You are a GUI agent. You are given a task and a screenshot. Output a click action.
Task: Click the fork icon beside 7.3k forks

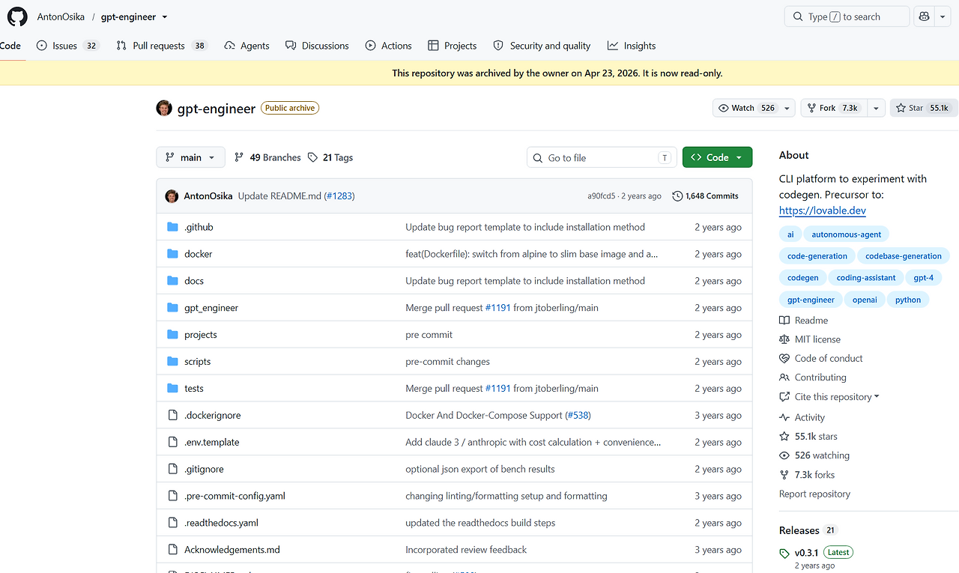pyautogui.click(x=784, y=475)
